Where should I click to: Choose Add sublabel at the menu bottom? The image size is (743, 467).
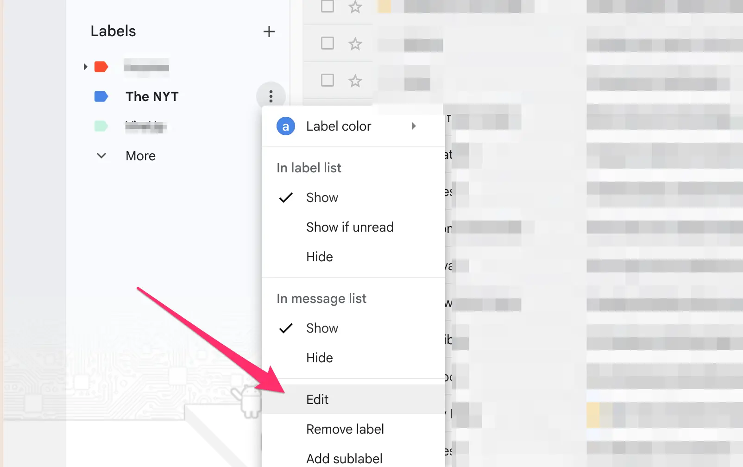point(344,458)
